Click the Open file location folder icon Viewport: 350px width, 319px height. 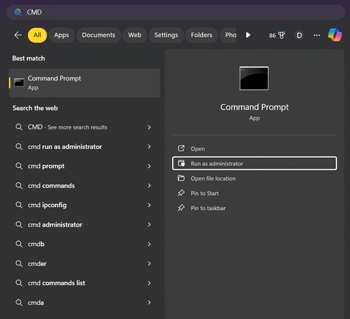[181, 178]
